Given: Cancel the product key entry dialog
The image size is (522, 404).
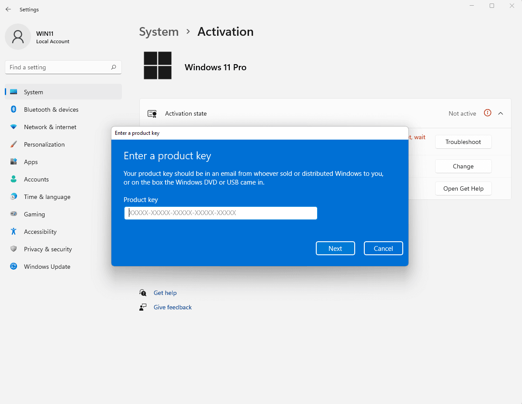Looking at the screenshot, I should coord(383,248).
